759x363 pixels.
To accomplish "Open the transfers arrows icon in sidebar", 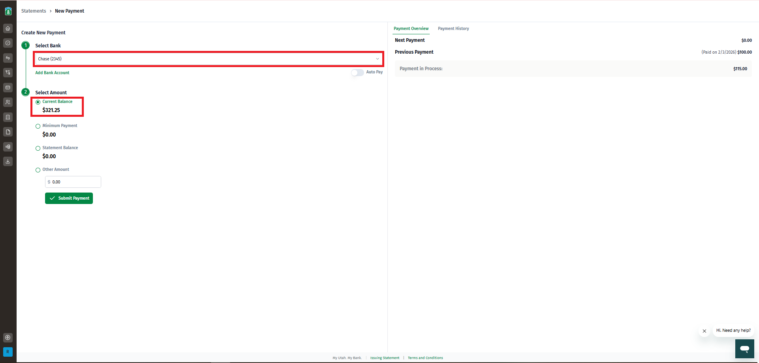I will point(8,58).
